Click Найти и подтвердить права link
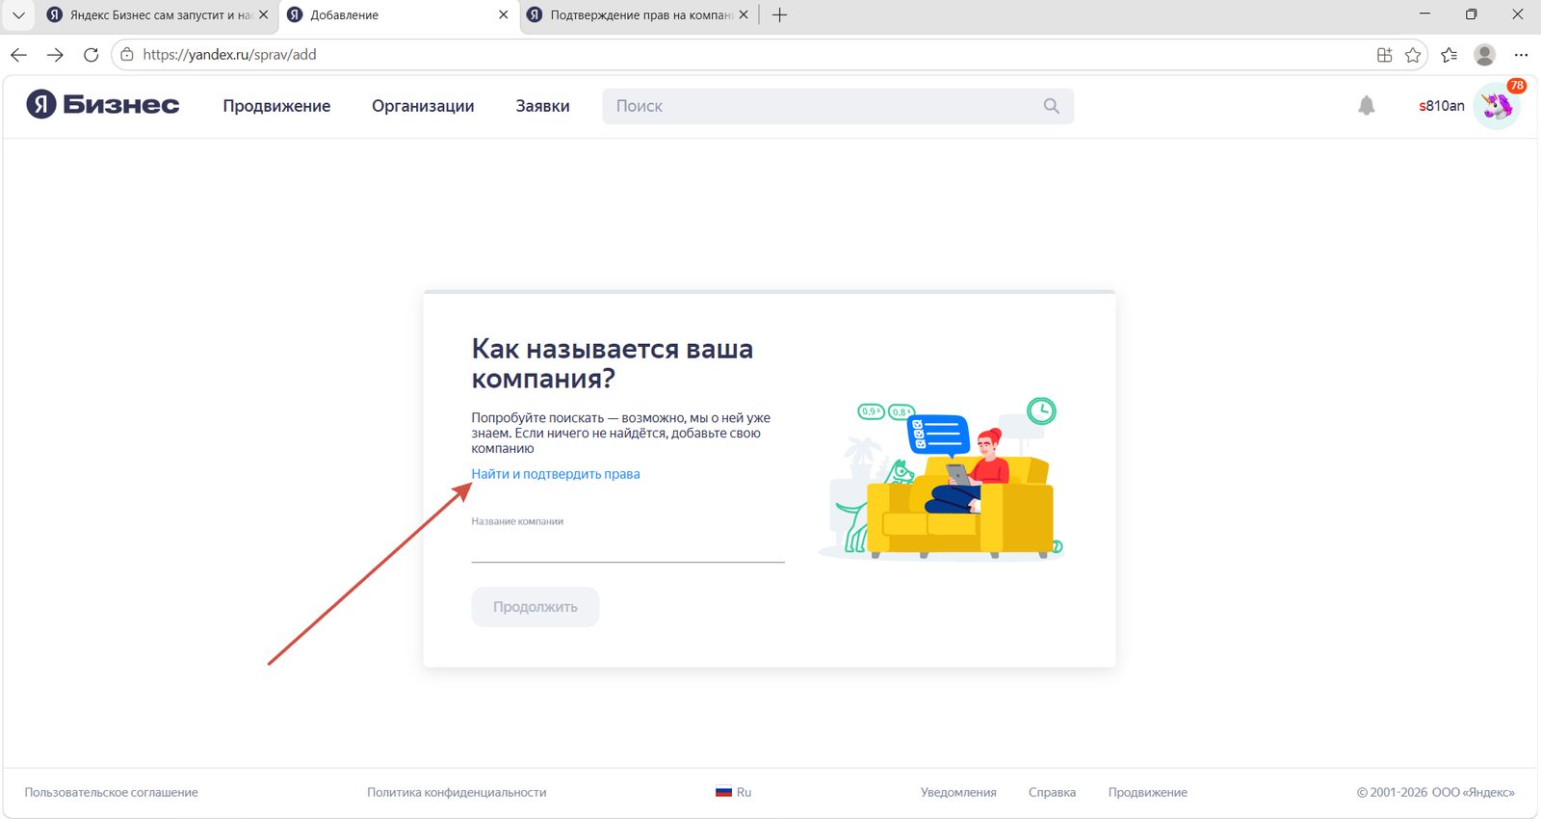Screen dimensions: 1541x819 click(x=556, y=474)
